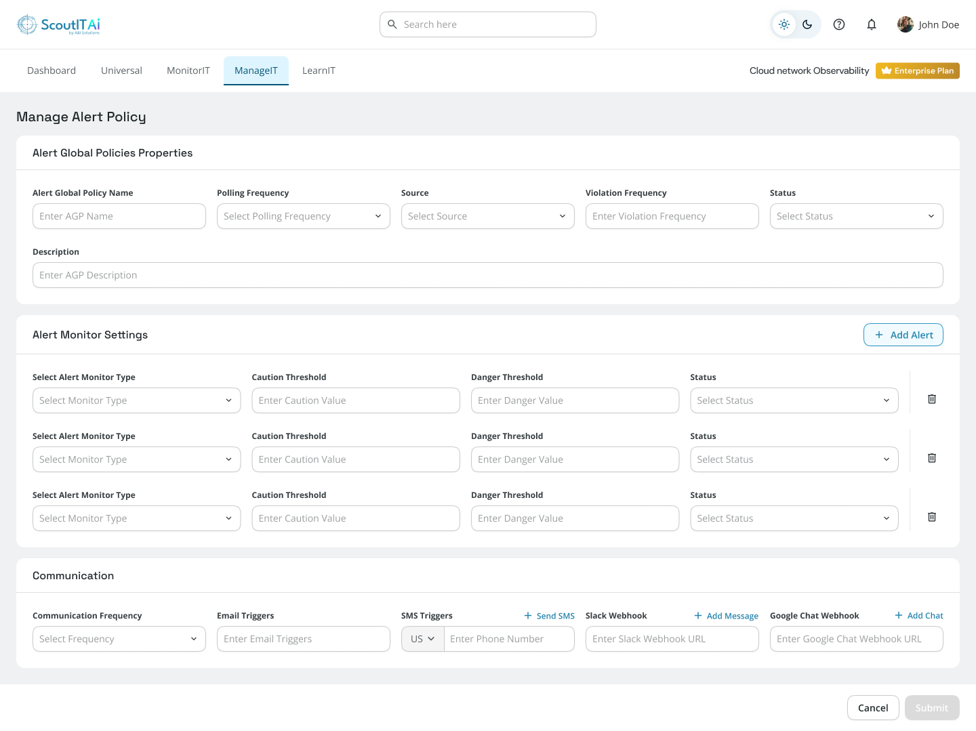Click the Add Alert button
This screenshot has height=731, width=976.
tap(903, 335)
